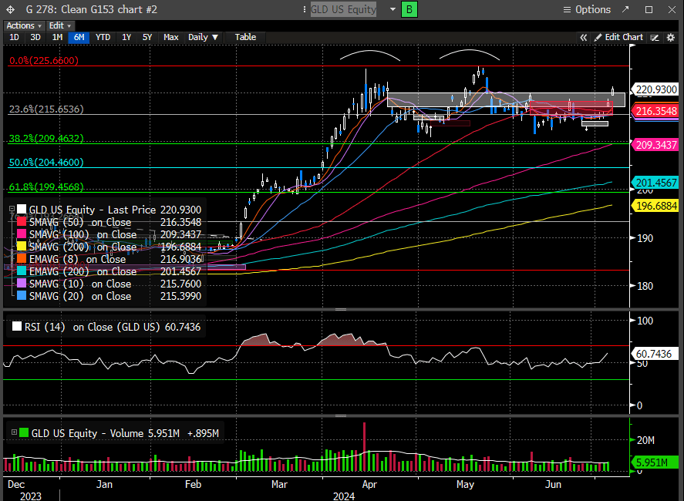Open the chart annotation icon

(x=655, y=38)
